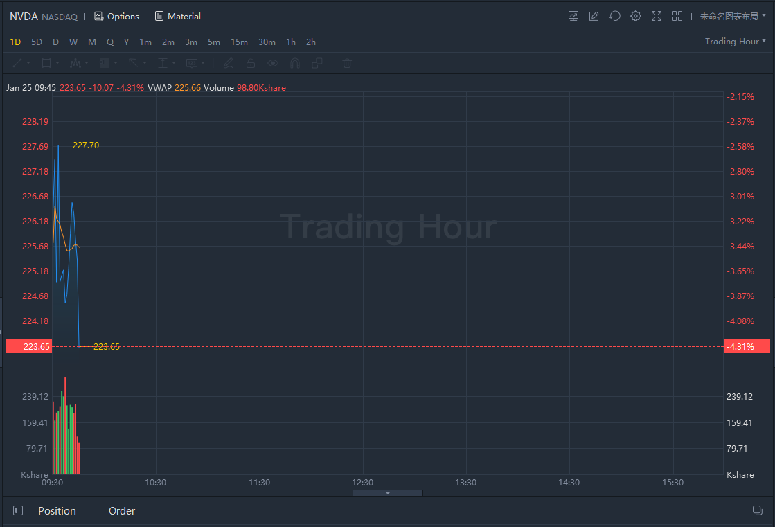Open the 未命名图表布局 layout dropdown

click(733, 17)
